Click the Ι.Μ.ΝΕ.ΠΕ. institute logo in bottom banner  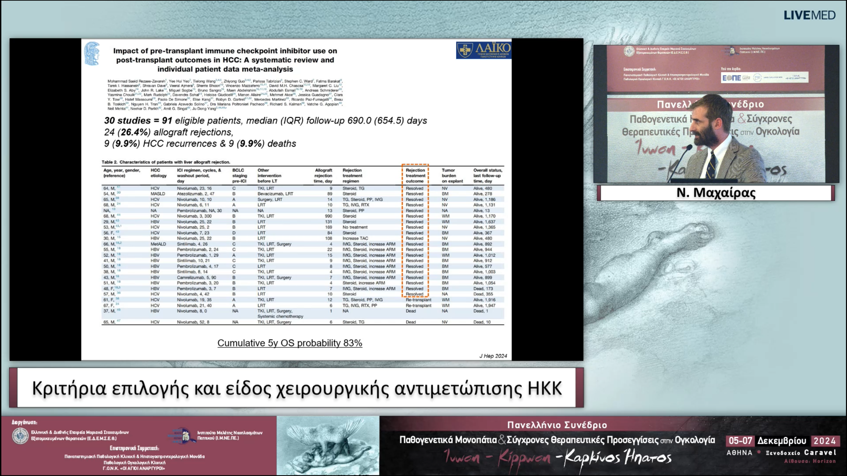182,435
